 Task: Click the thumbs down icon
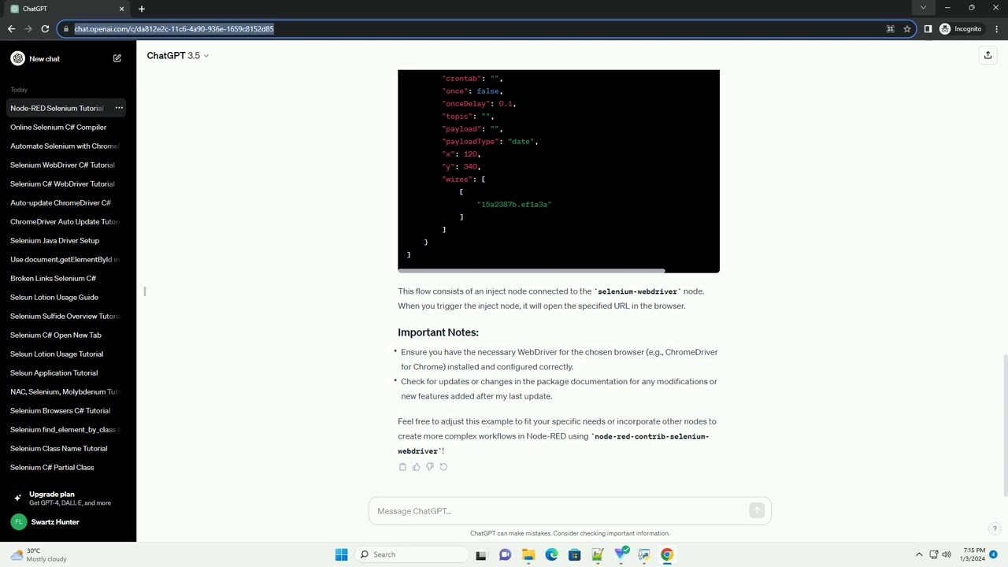[429, 467]
